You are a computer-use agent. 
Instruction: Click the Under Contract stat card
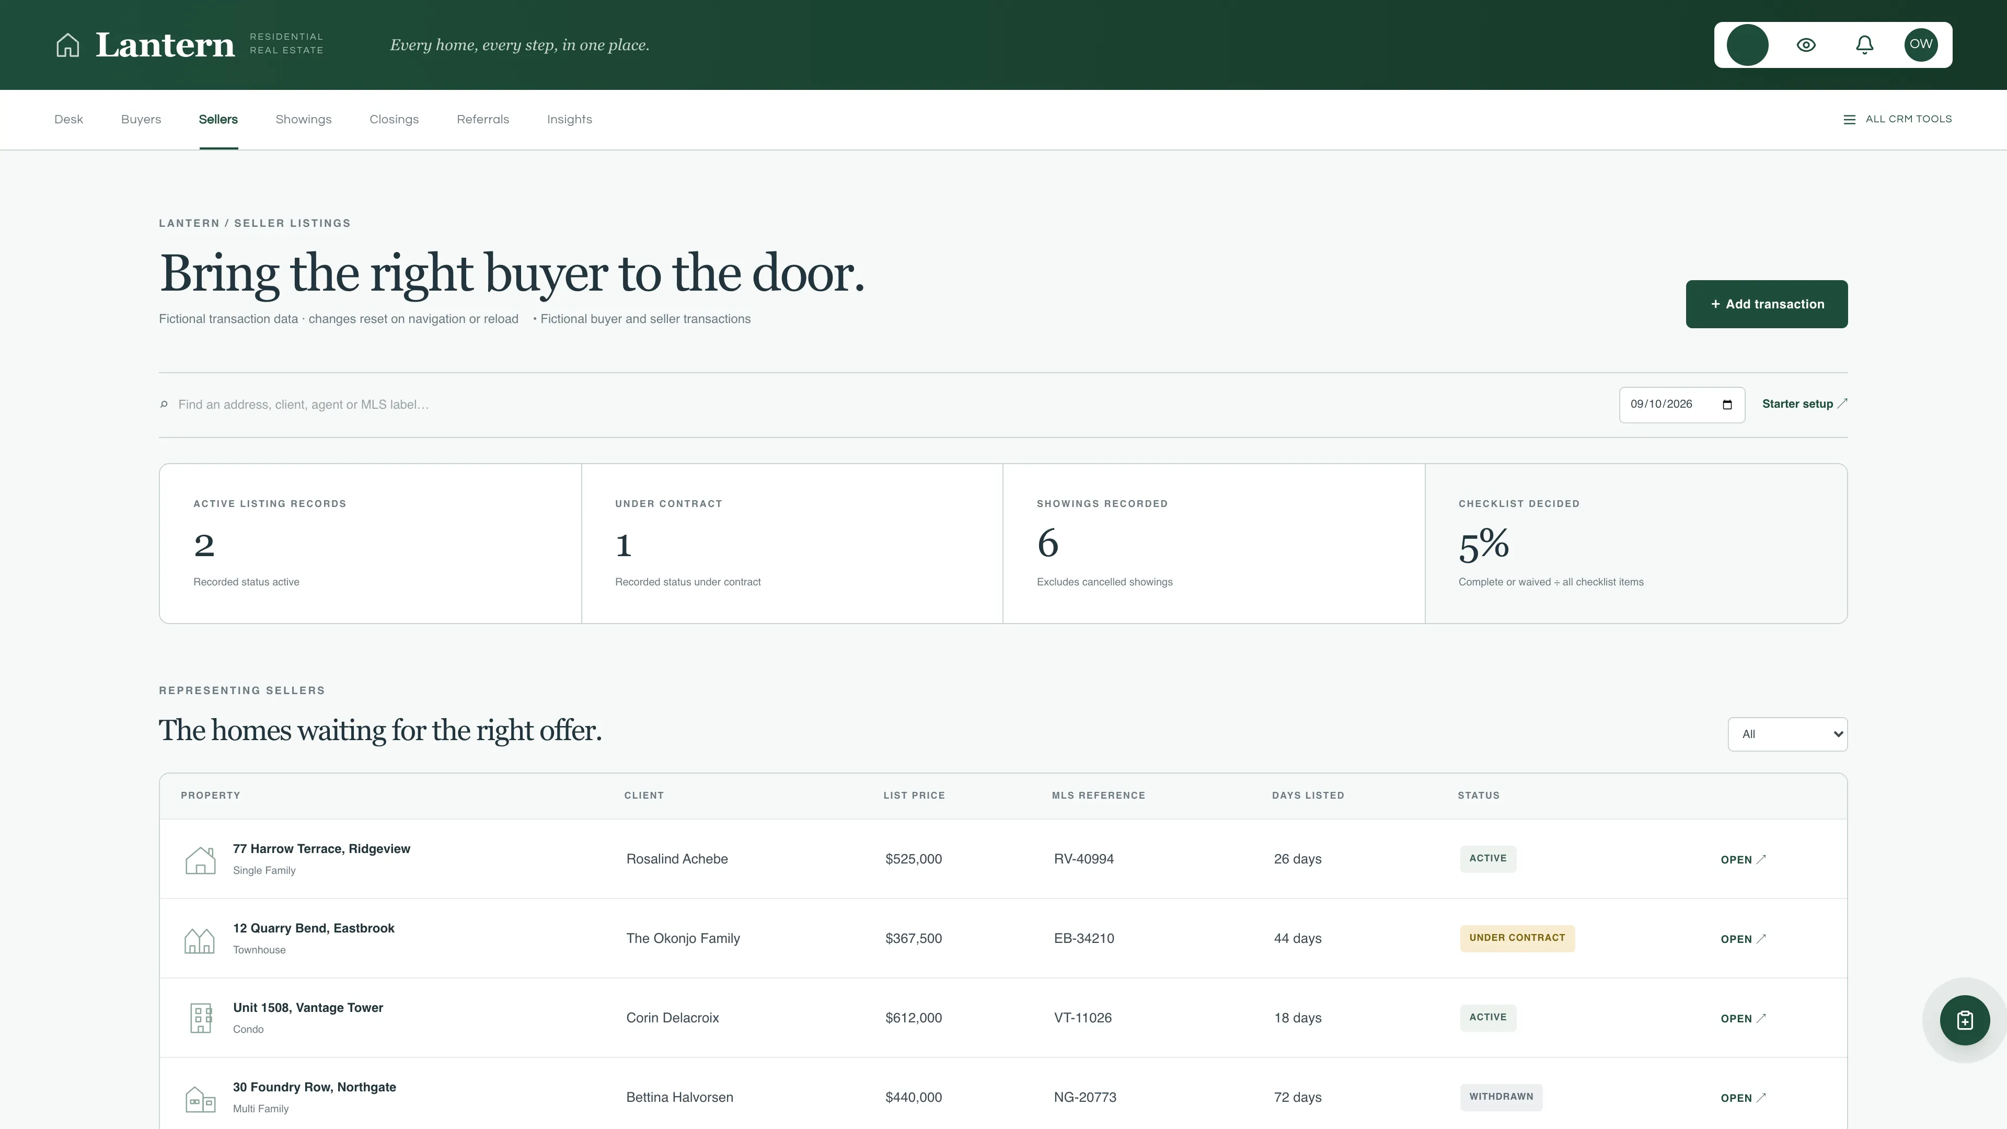792,544
